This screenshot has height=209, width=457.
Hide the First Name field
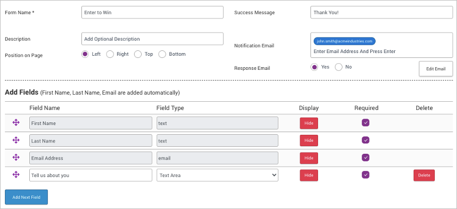[x=309, y=123]
